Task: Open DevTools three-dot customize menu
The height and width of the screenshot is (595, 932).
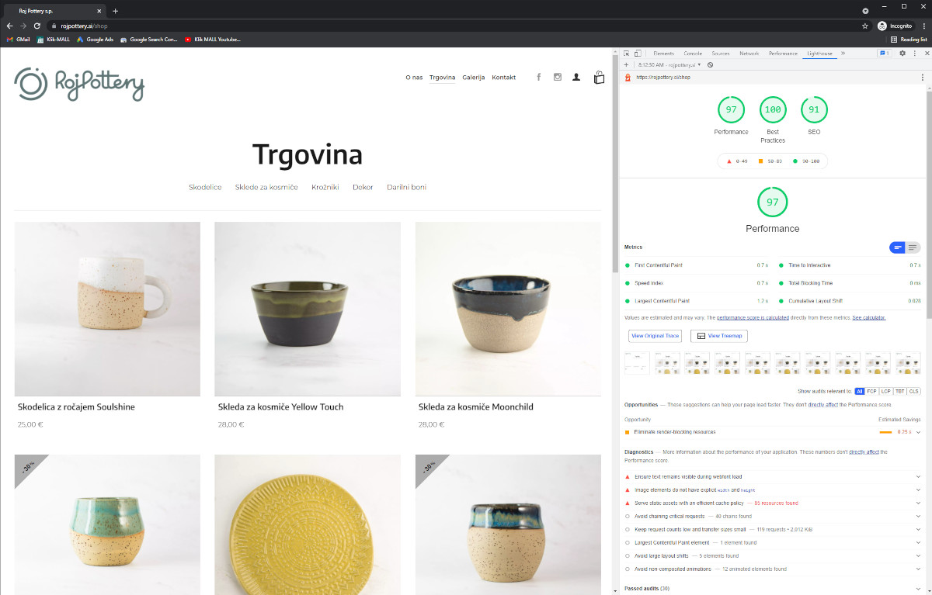Action: point(913,54)
